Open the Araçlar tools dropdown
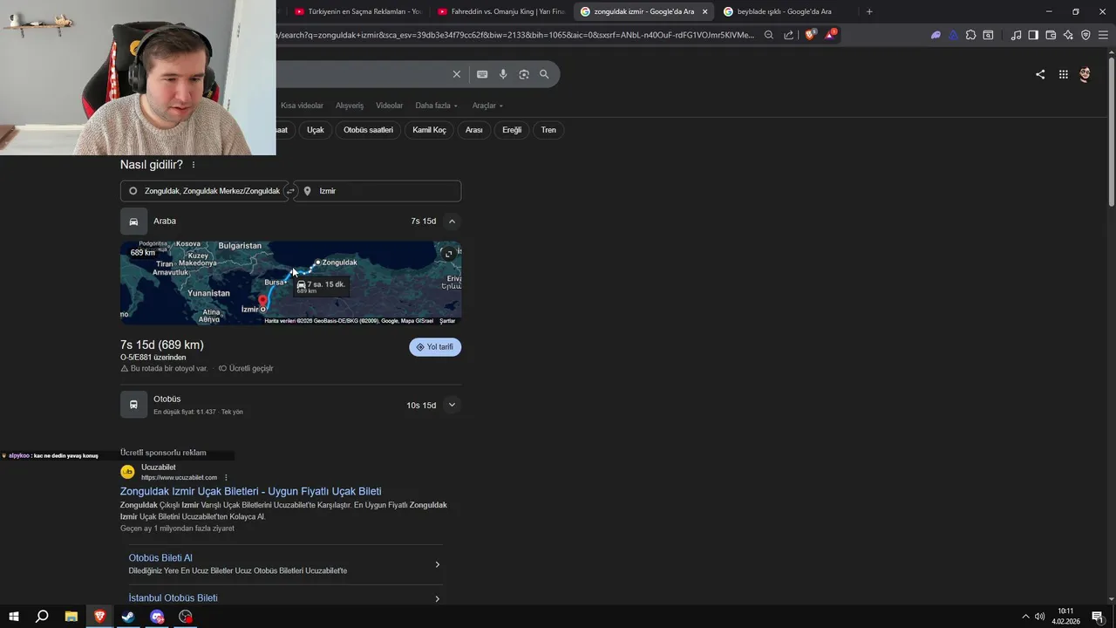Image resolution: width=1116 pixels, height=628 pixels. click(487, 106)
